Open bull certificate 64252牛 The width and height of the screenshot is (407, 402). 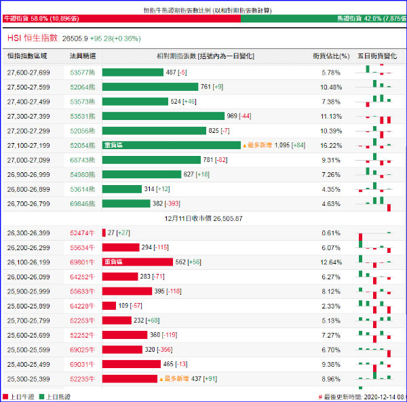point(83,277)
